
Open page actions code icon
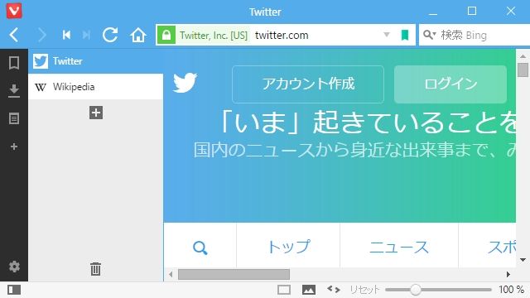[334, 289]
